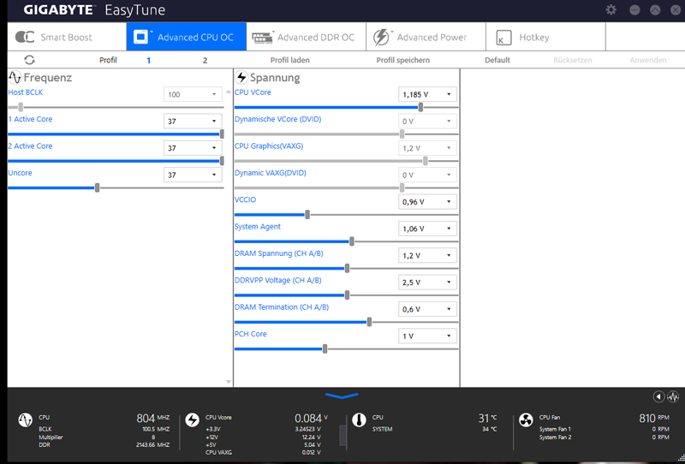Click the CPU temperature thermometer icon
Image resolution: width=685 pixels, height=464 pixels.
359,420
